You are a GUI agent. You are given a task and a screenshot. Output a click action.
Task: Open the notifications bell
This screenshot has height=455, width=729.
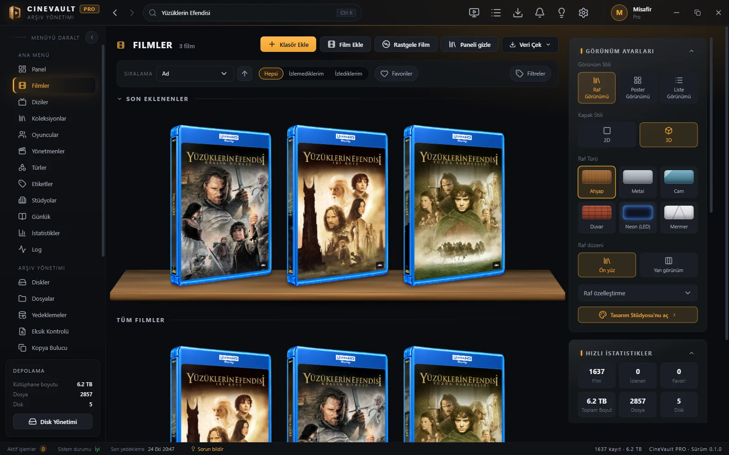[x=539, y=13]
